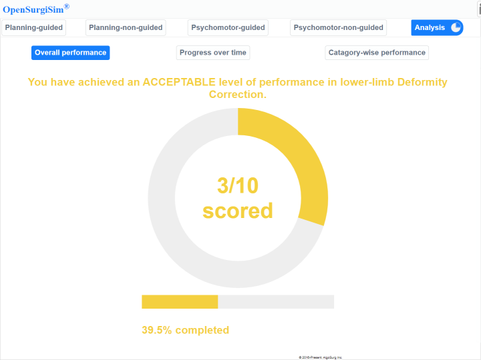This screenshot has height=360, width=481.
Task: Click the registered trademark symbol after OpenSurgiSim
Action: pyautogui.click(x=66, y=7)
